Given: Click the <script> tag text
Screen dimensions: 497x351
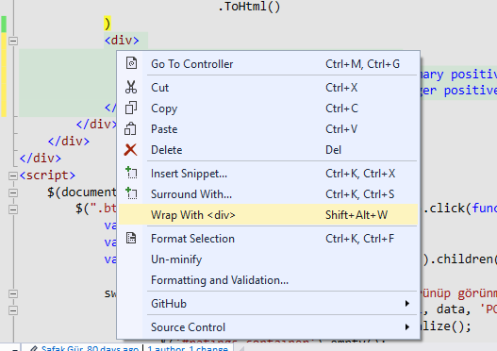Looking at the screenshot, I should (47, 175).
